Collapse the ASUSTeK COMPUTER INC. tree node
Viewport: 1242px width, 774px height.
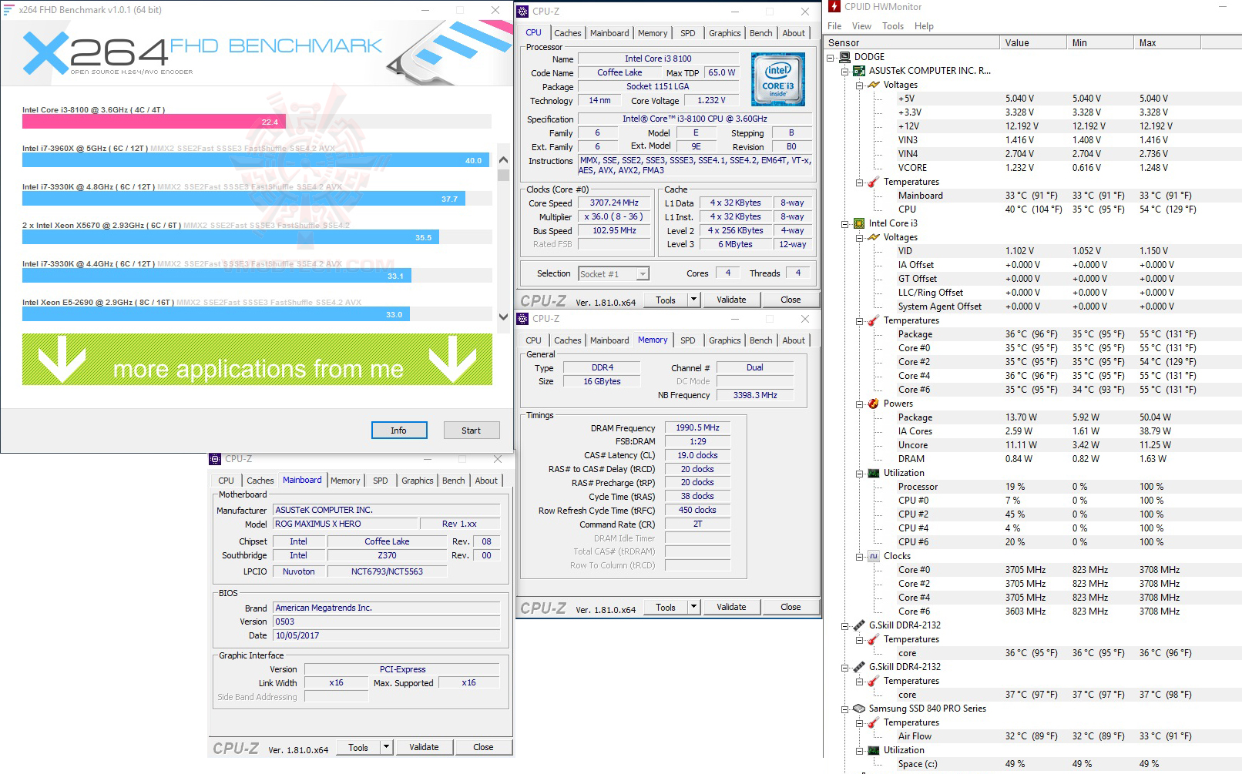coord(845,71)
